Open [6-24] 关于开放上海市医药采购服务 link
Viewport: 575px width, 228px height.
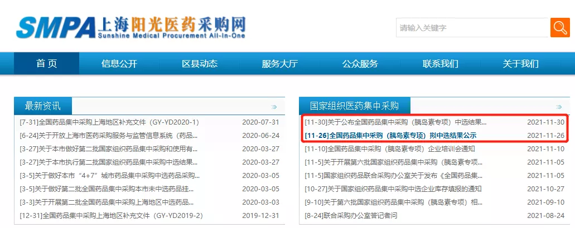[109, 136]
